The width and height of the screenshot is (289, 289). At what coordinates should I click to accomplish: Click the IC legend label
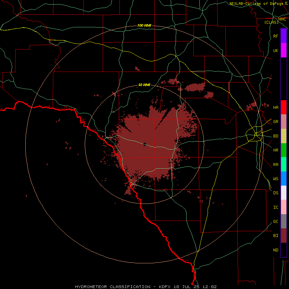pos(276,207)
